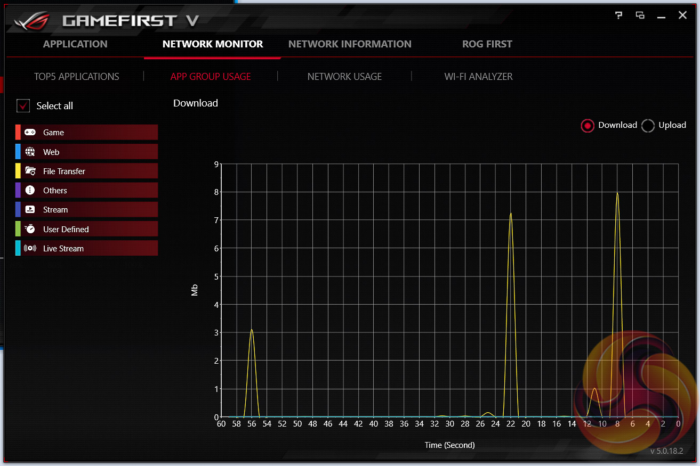Toggle the User Defined group label
The height and width of the screenshot is (466, 700).
click(66, 229)
